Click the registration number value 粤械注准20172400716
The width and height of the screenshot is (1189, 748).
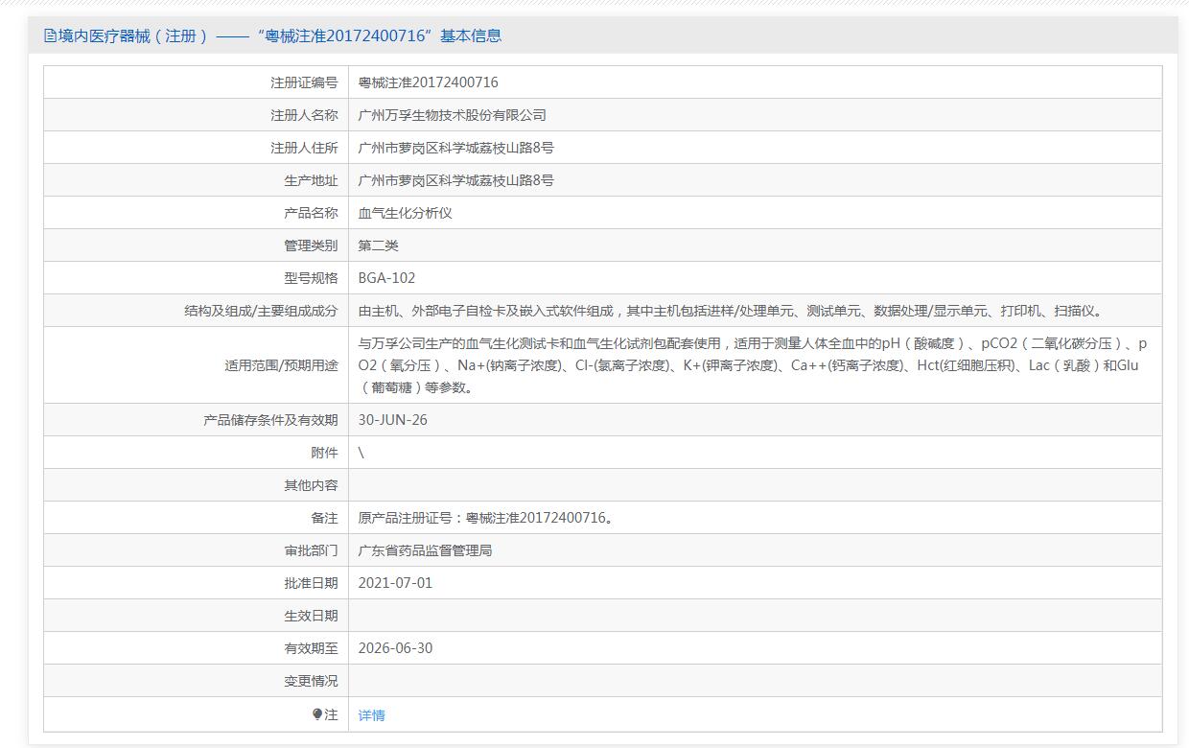pos(428,82)
